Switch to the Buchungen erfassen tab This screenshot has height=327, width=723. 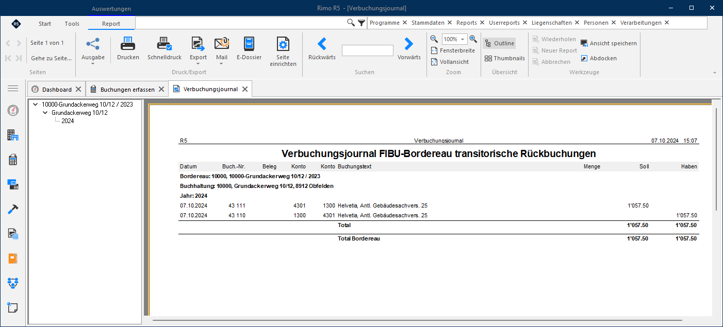coord(127,90)
